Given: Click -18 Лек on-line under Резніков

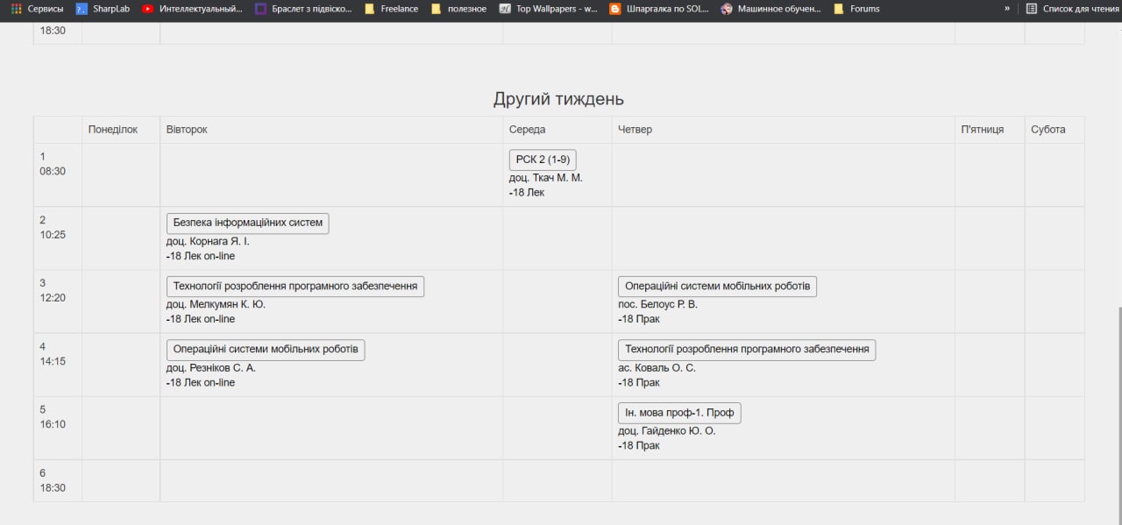Looking at the screenshot, I should [x=201, y=382].
